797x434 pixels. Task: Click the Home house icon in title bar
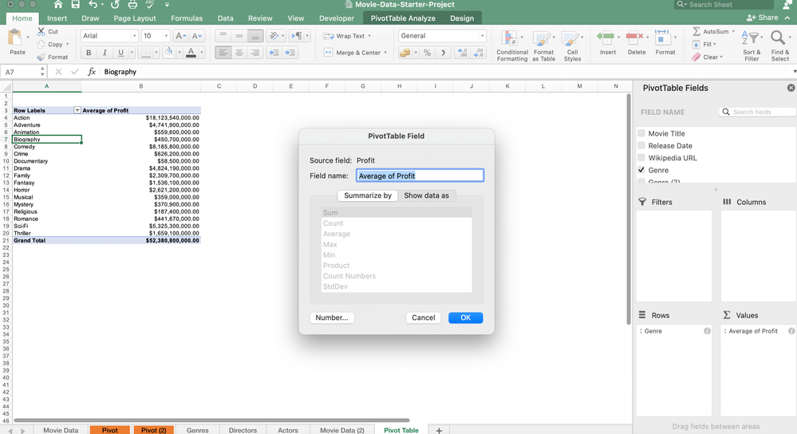[58, 5]
